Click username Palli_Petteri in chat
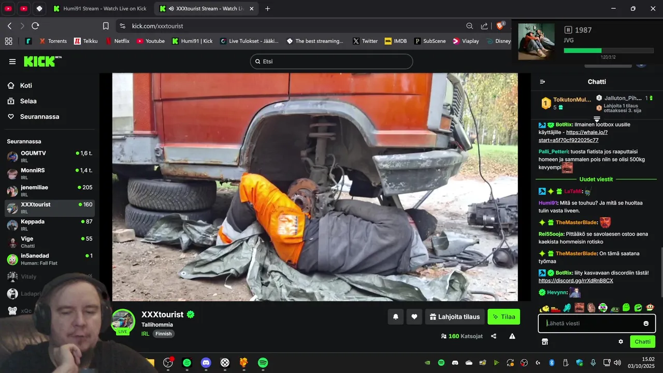Screen dimensions: 663x373 [553, 151]
